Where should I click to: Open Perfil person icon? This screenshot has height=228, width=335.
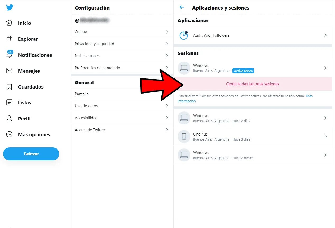coord(9,118)
